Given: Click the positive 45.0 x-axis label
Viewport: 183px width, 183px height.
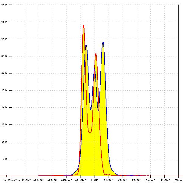Looking at the screenshot, I should tap(122, 180).
